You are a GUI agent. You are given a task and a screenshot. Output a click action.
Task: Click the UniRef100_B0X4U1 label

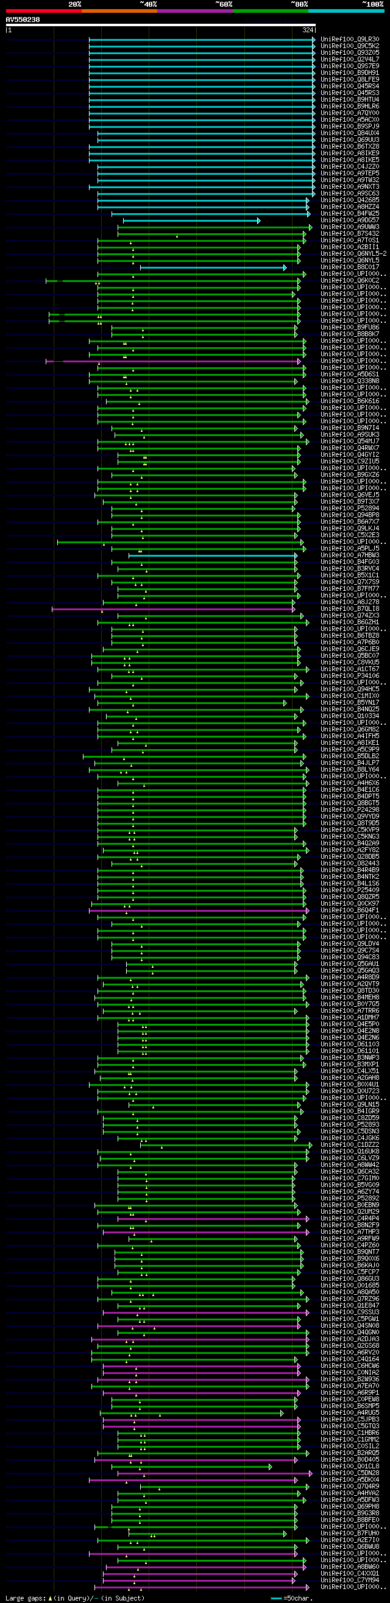click(350, 1085)
